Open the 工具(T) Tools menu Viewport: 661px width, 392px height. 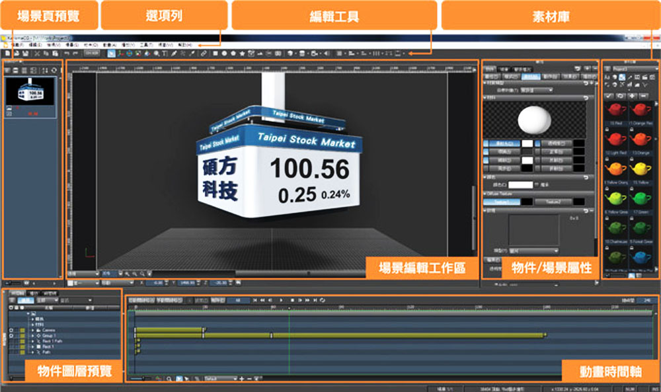point(146,45)
